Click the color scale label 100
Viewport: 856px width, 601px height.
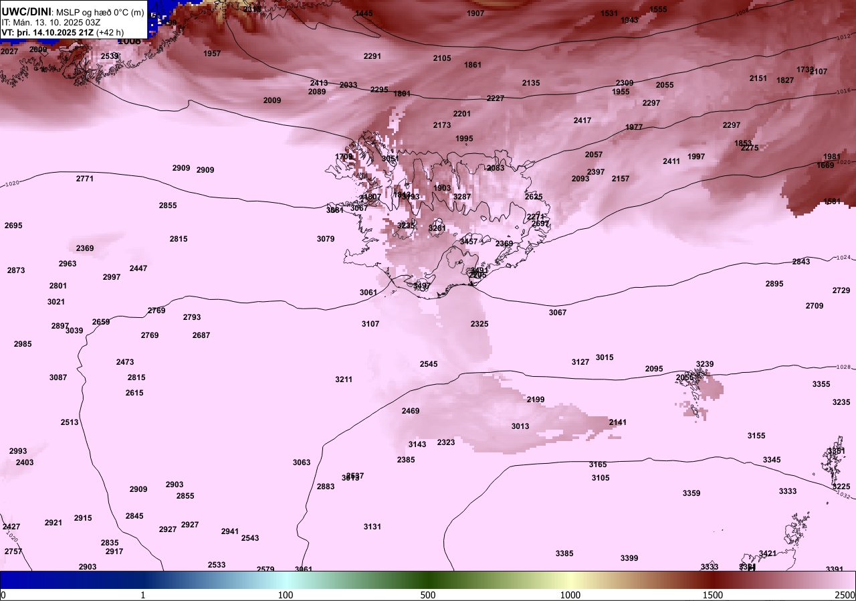(286, 595)
